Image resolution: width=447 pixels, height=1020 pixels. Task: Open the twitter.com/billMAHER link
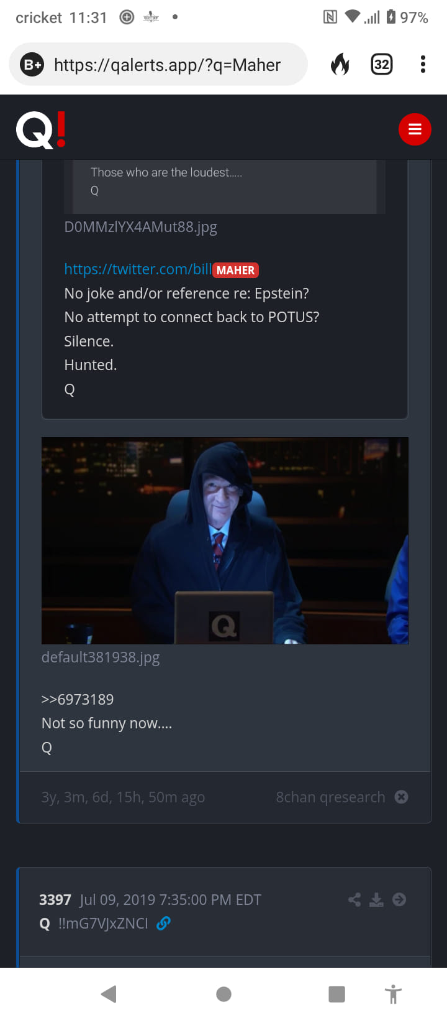click(161, 269)
